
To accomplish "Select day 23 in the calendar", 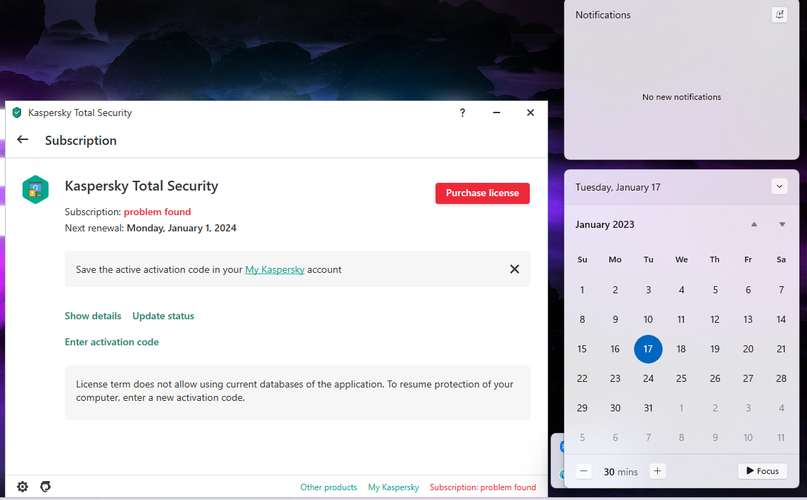I will [x=615, y=378].
